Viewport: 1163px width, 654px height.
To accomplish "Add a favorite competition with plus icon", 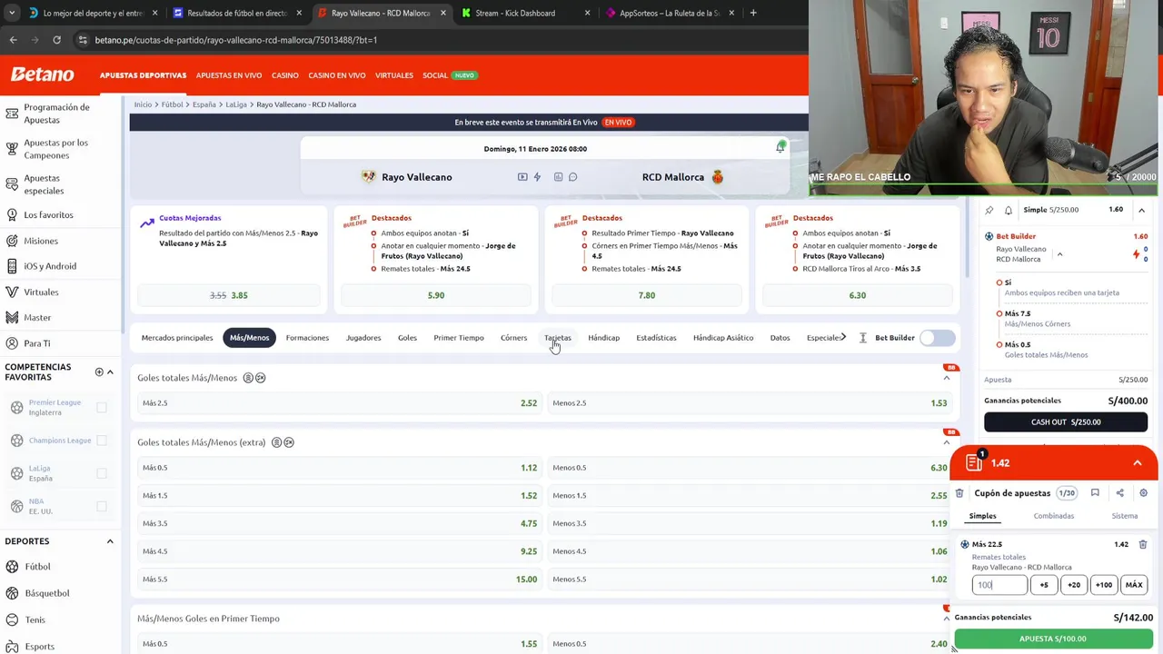I will point(99,372).
